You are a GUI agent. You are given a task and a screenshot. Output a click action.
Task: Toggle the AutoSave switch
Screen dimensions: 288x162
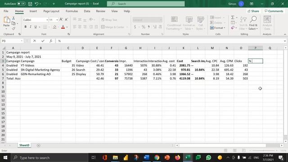click(21, 4)
